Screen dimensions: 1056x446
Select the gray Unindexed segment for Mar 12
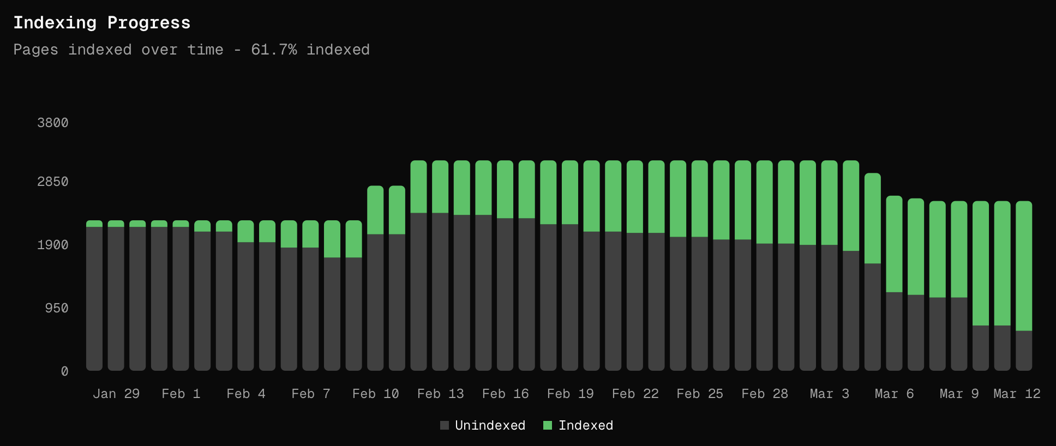(1024, 351)
